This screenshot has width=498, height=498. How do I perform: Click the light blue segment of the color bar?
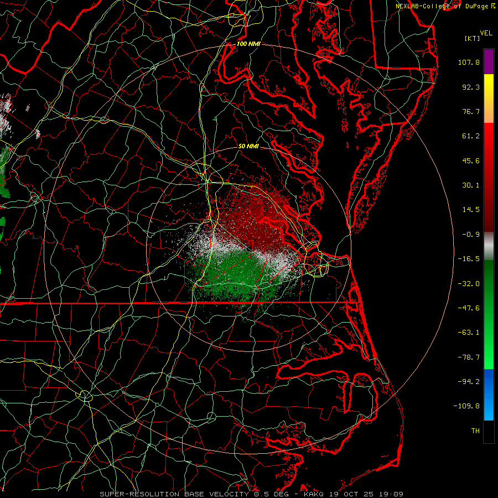[x=489, y=409]
